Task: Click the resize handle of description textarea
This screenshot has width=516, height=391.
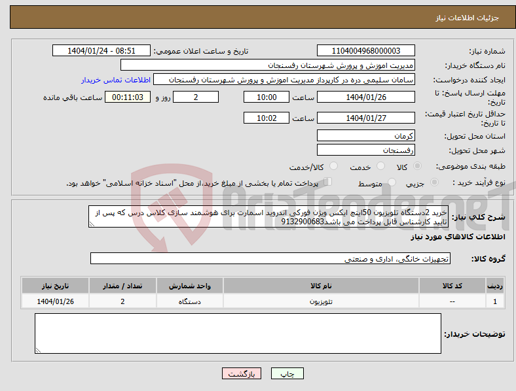Action: click(x=92, y=224)
